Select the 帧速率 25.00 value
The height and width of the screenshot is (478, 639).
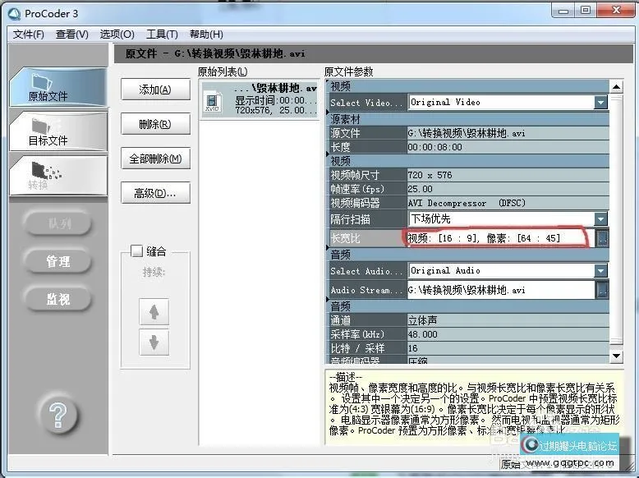click(x=508, y=189)
